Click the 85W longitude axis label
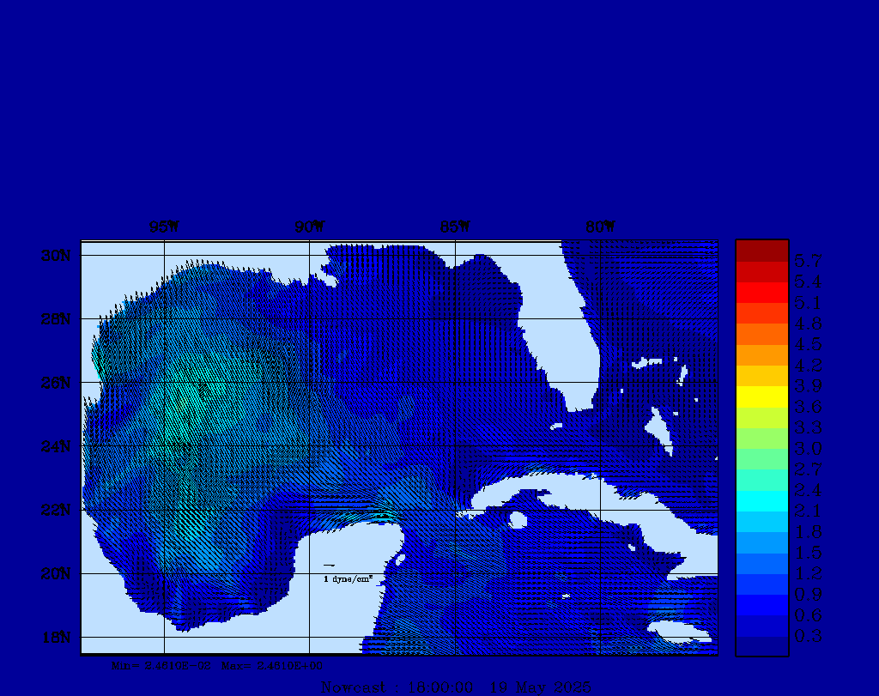The image size is (879, 696). tap(455, 227)
